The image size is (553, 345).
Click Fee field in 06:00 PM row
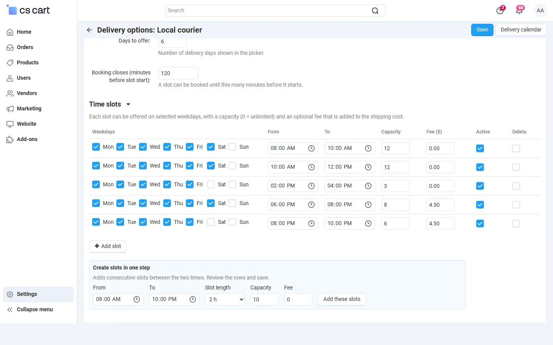click(440, 205)
